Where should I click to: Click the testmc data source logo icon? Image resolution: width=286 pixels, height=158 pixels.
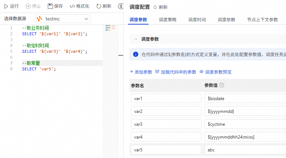tap(39, 19)
